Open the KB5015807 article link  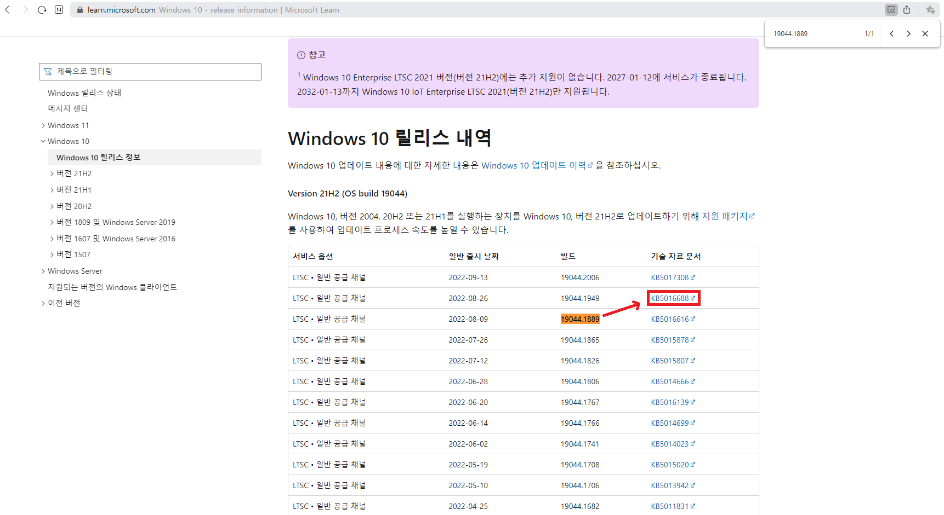pyautogui.click(x=673, y=361)
